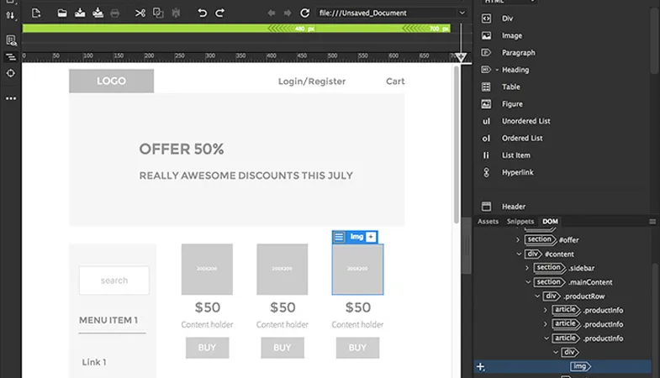Insert a Hyperlink from the Insert panel
This screenshot has width=660, height=378.
coord(518,172)
